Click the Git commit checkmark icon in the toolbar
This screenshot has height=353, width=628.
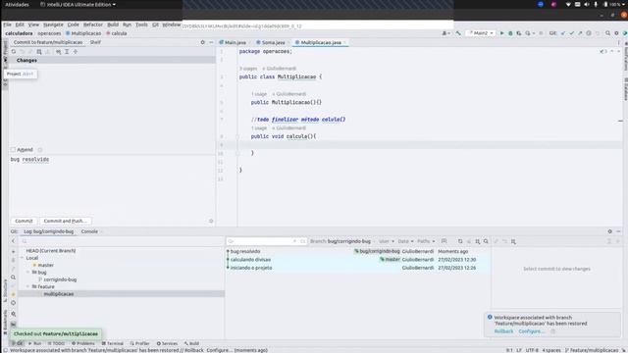click(x=571, y=33)
